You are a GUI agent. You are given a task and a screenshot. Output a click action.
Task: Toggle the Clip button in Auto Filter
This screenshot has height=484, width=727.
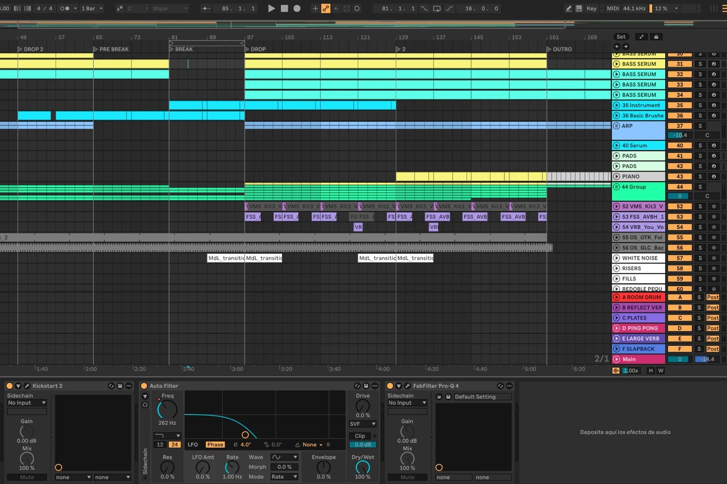[360, 436]
